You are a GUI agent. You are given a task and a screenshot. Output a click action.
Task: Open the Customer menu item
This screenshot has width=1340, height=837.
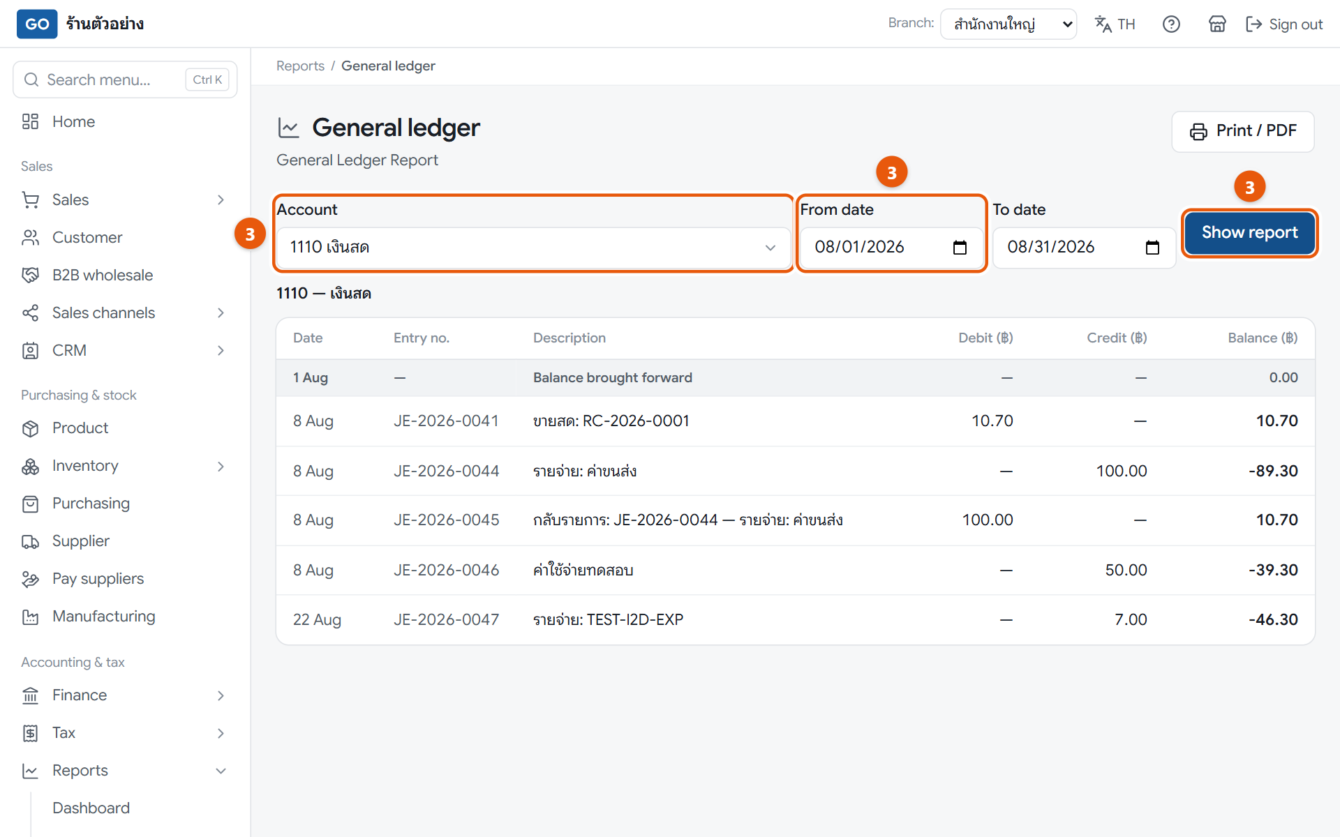point(87,238)
